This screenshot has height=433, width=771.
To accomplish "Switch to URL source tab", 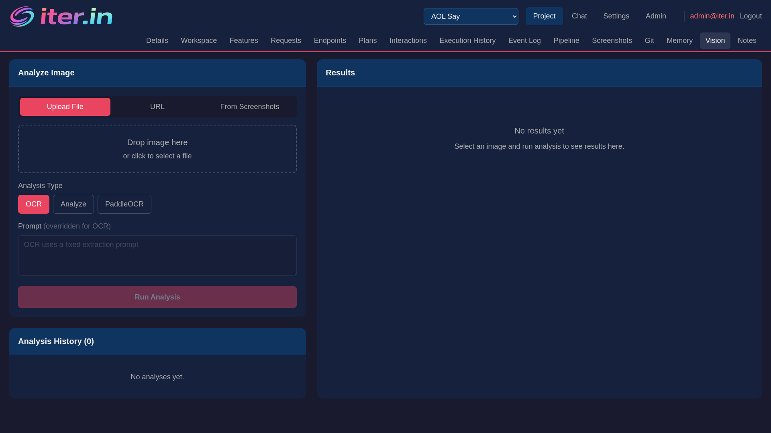I will click(x=157, y=107).
